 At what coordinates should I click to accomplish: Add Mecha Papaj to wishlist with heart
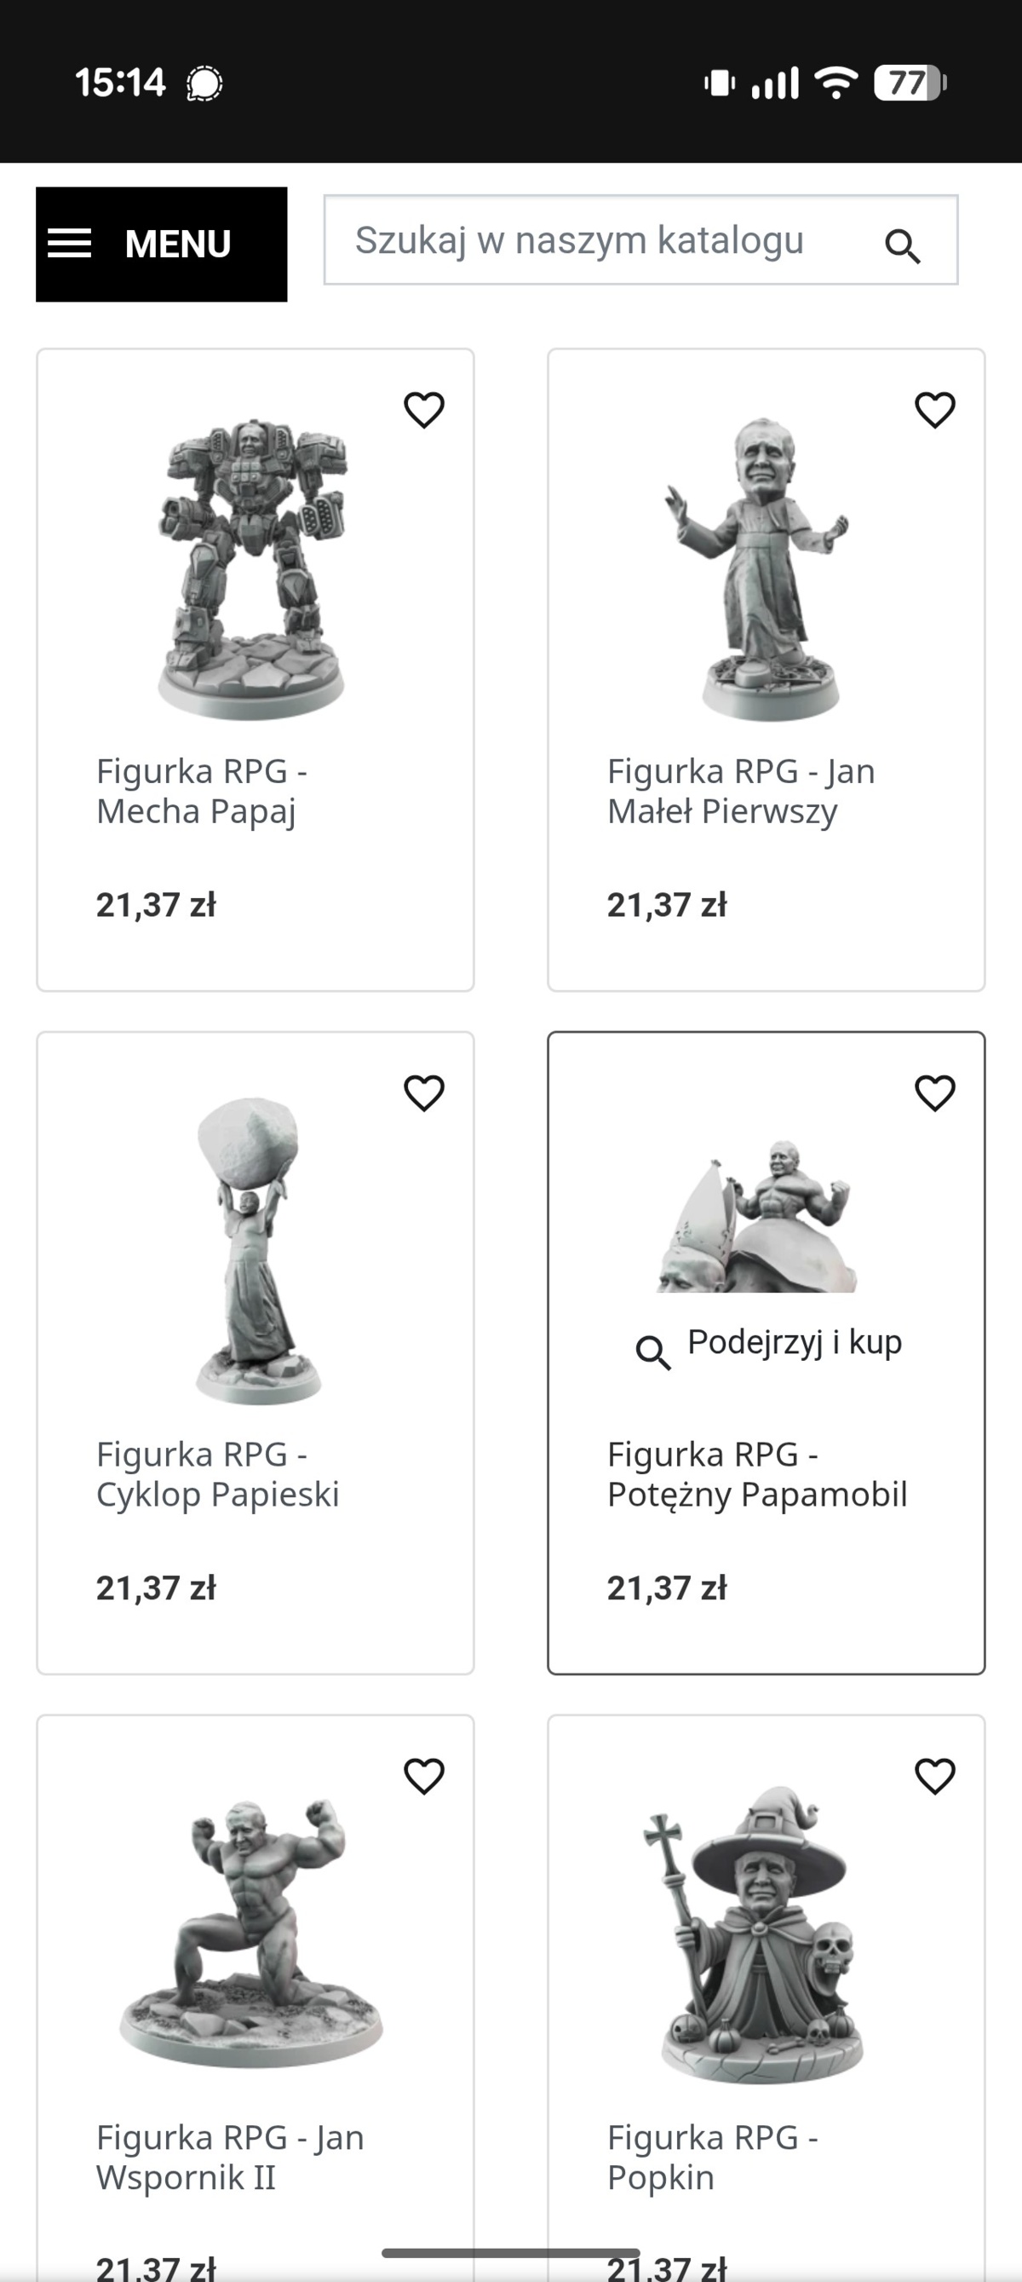click(424, 410)
